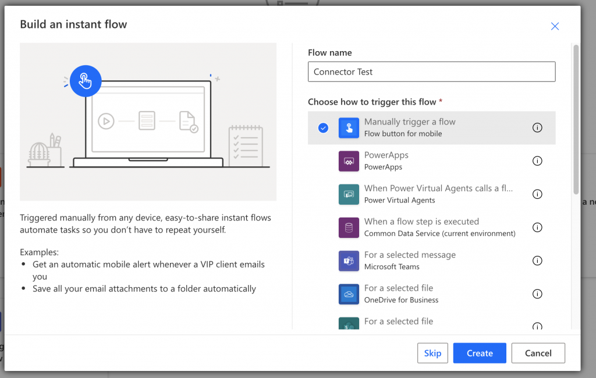The width and height of the screenshot is (596, 378).
Task: Open info for the OneDrive file trigger
Action: pyautogui.click(x=537, y=294)
